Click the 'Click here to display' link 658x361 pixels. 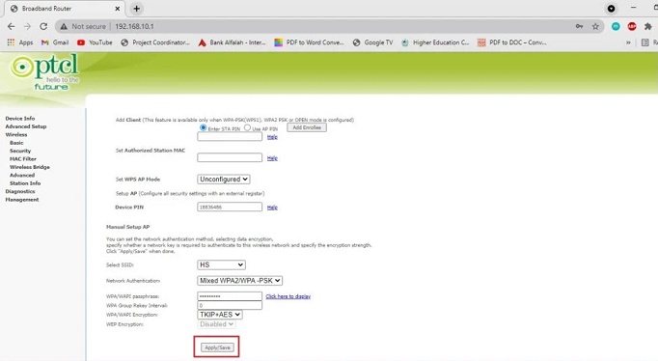pyautogui.click(x=288, y=296)
